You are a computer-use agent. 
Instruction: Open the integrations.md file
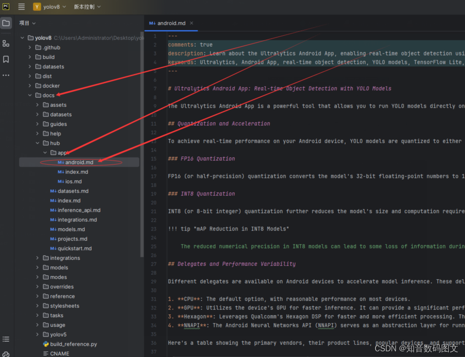pyautogui.click(x=74, y=220)
